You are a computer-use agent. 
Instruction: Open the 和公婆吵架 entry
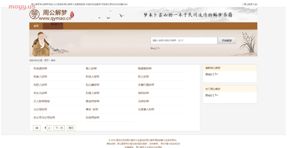click(x=93, y=85)
